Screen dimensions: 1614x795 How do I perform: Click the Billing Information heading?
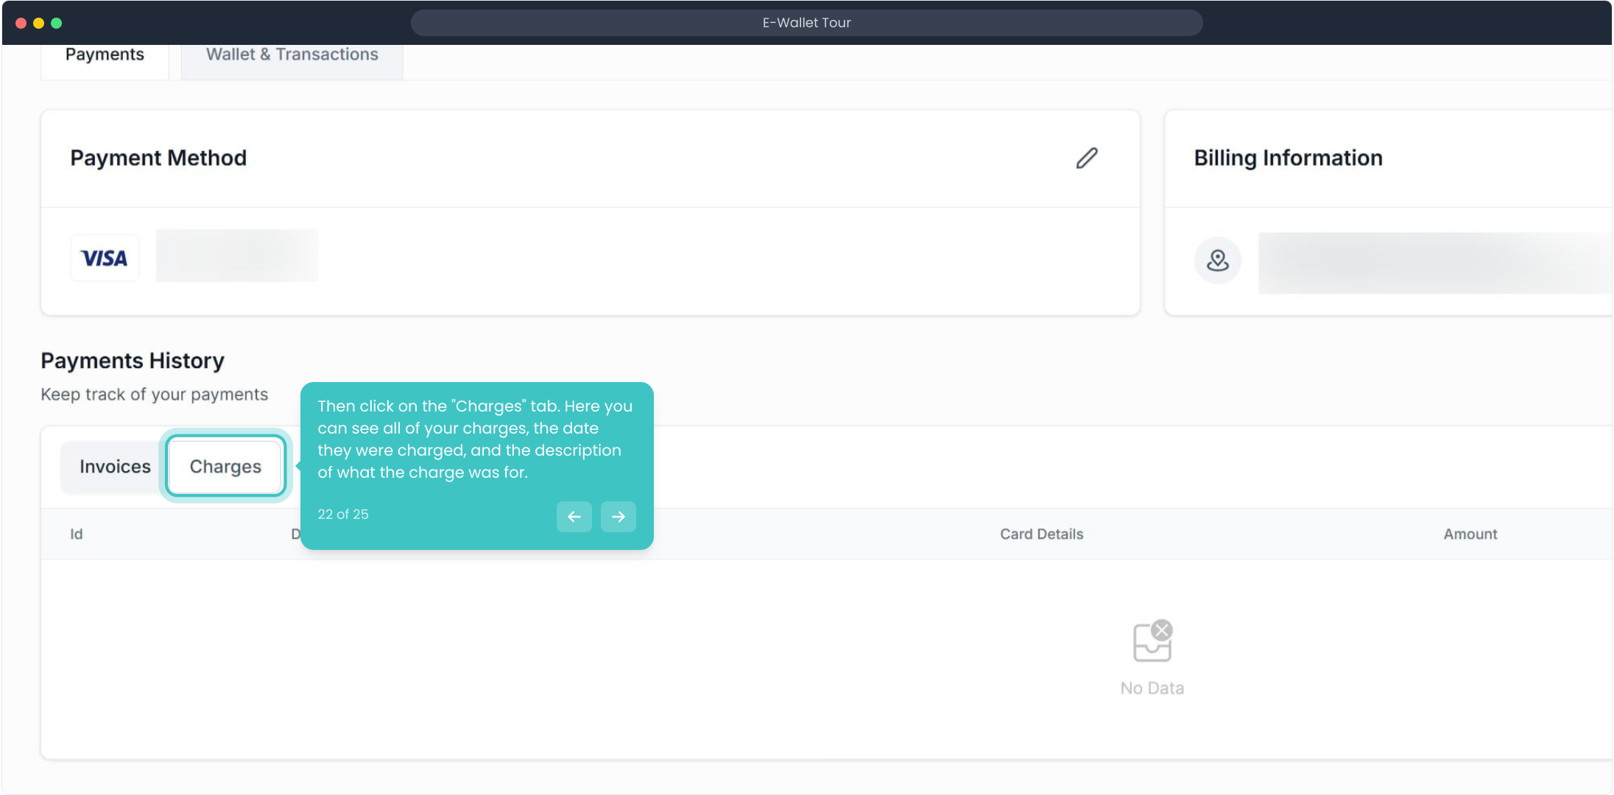1289,158
